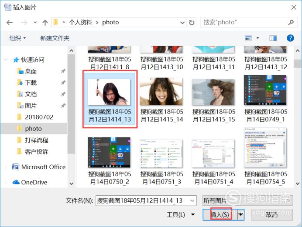Select thumbnail 搜狗截图18年05月14日0750_2

(x=109, y=152)
